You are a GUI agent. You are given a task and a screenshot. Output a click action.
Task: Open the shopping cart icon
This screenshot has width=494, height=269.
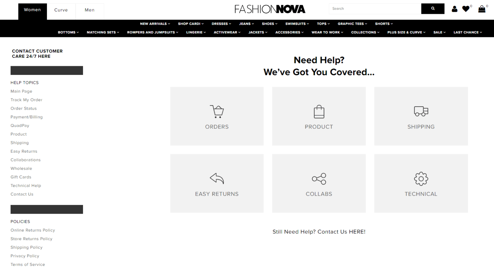coord(481,9)
